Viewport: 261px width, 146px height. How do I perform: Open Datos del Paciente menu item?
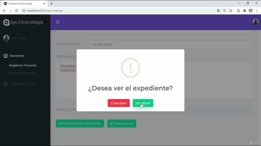23,73
